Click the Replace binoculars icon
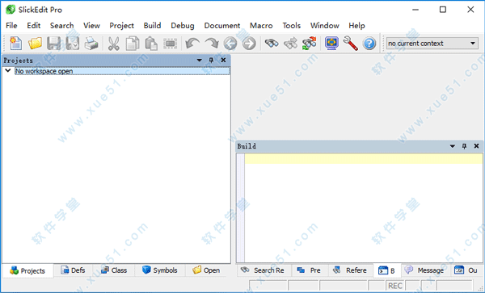Screen dimensions: 485x293 point(310,44)
